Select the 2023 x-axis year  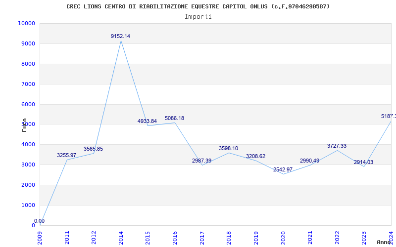364,238
